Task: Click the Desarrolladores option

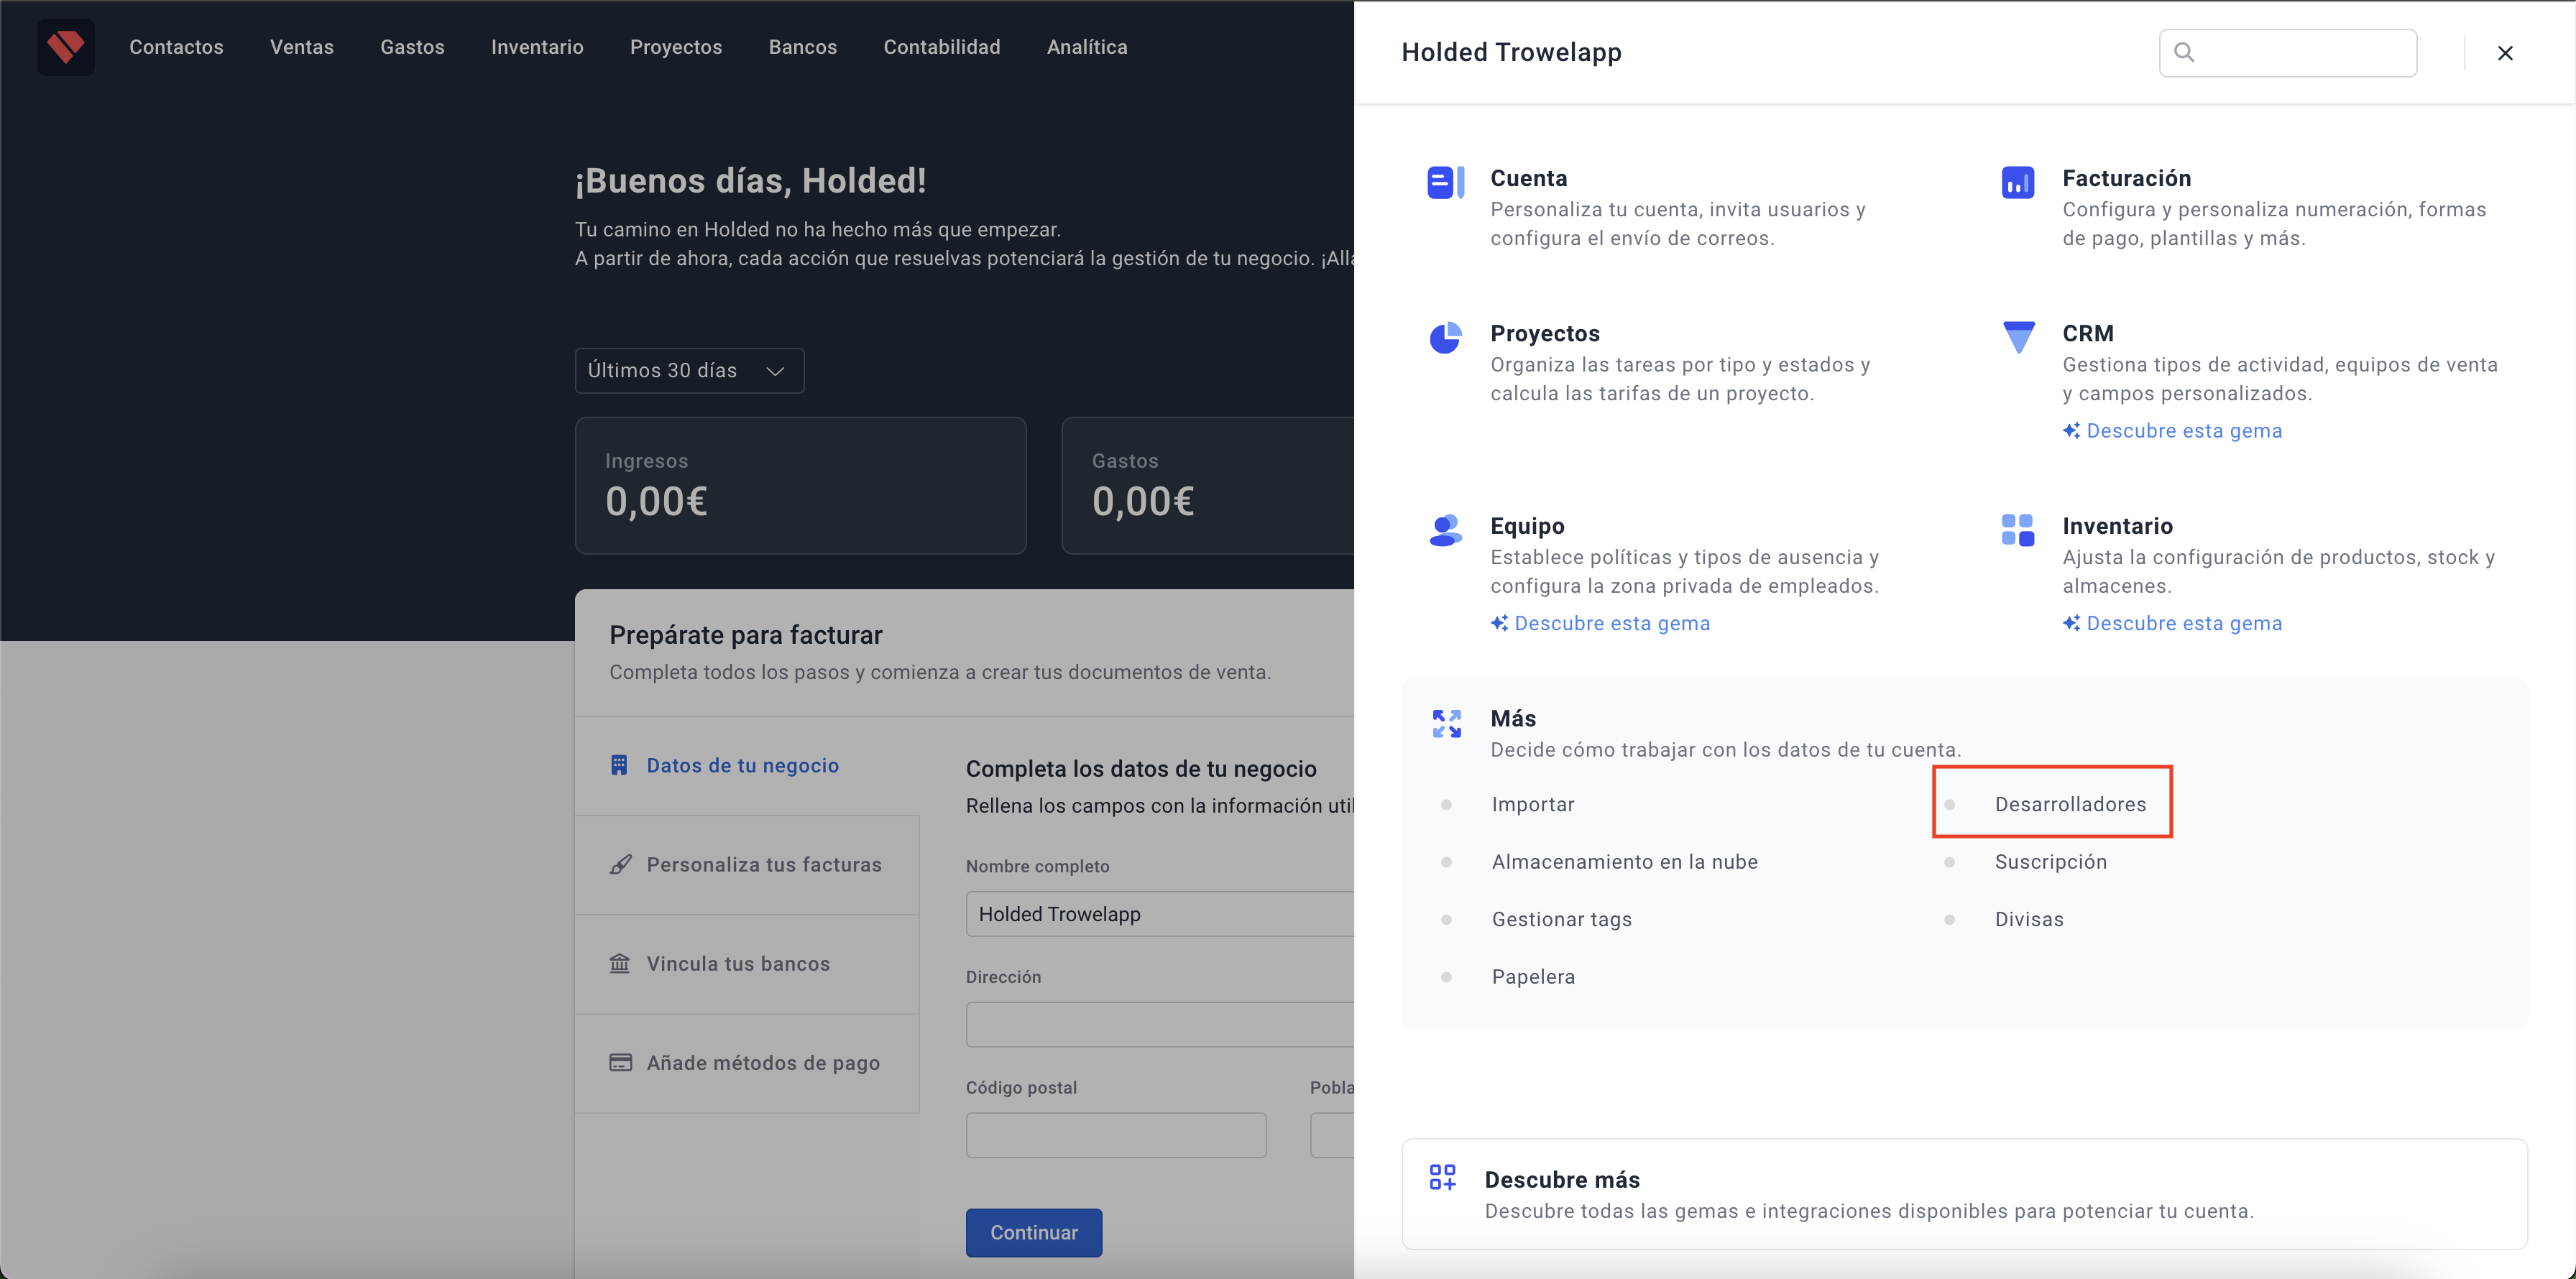Action: 2069,804
